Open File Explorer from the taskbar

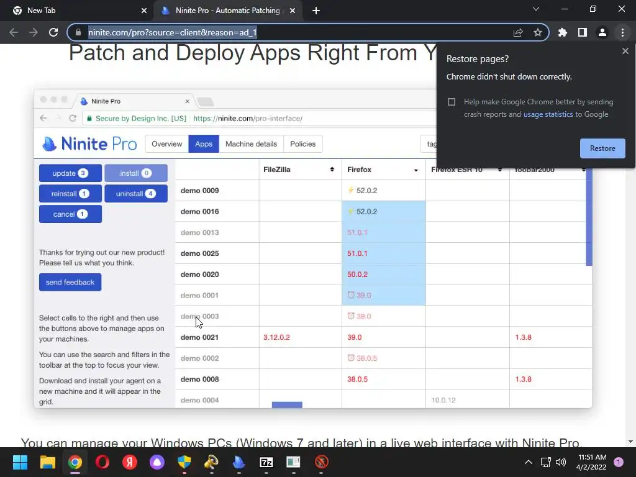pyautogui.click(x=47, y=462)
